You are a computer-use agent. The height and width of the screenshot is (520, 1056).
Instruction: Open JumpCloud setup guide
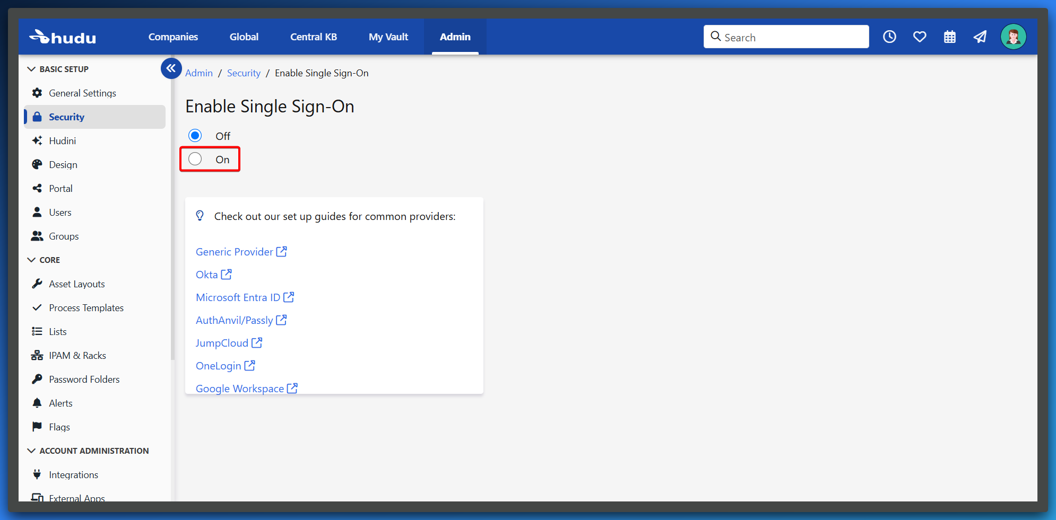point(229,343)
